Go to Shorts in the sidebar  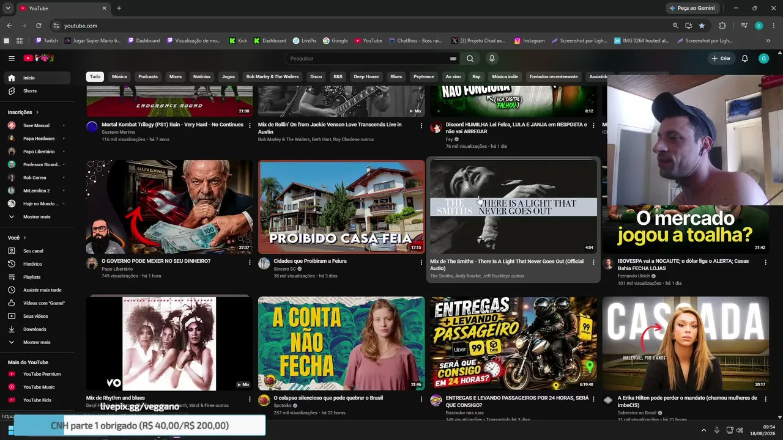tap(37, 91)
